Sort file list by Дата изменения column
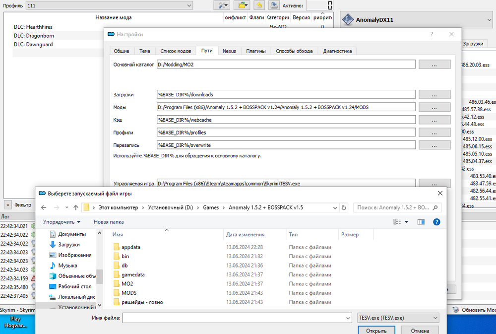This screenshot has height=334, width=496. coord(245,235)
